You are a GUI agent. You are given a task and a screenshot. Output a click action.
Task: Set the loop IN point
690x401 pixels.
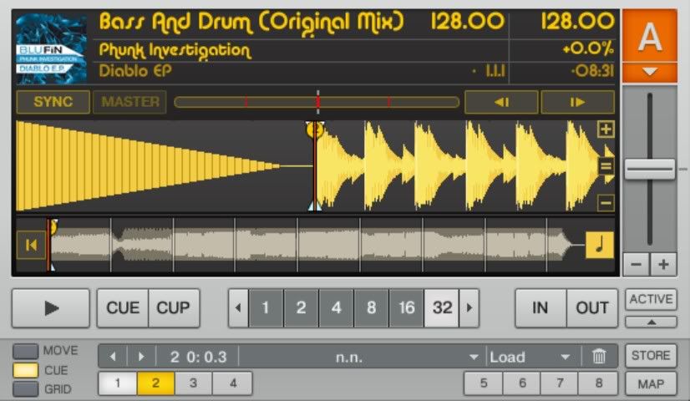pos(540,307)
